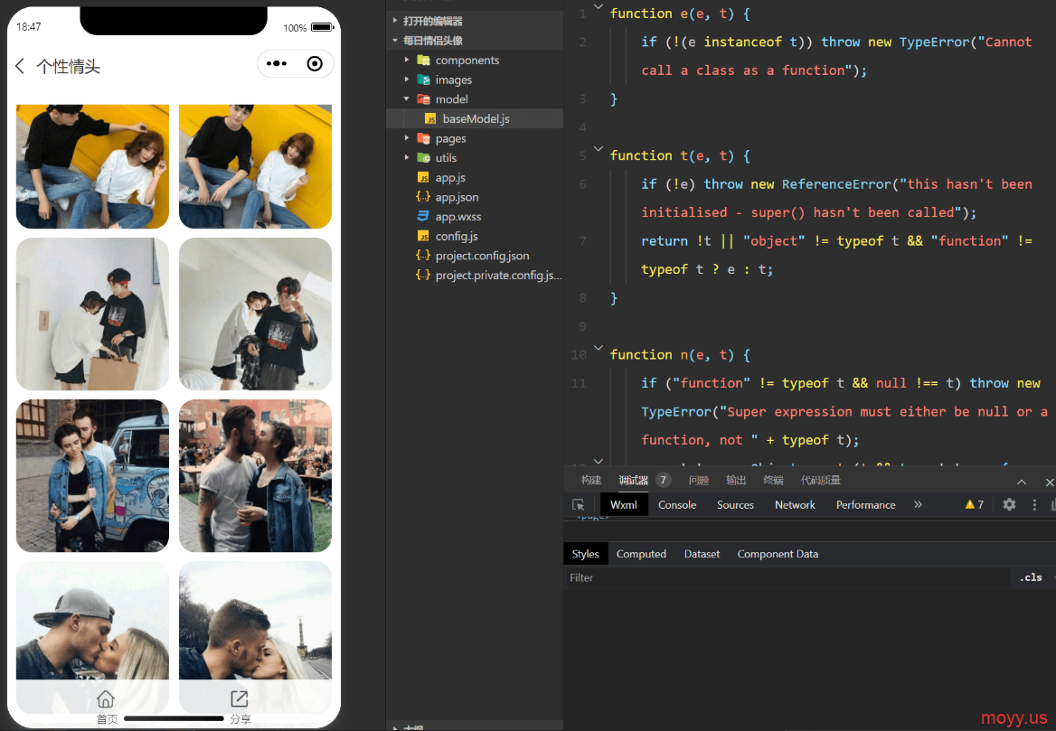The width and height of the screenshot is (1056, 731).
Task: Close mini program via circle target icon
Action: (x=315, y=64)
